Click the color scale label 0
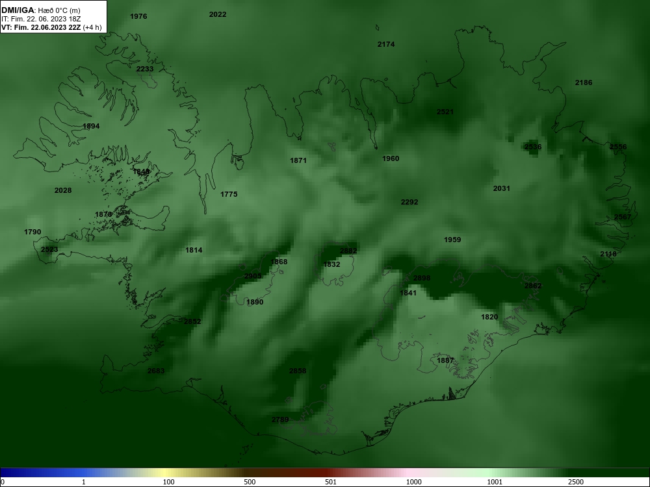 pyautogui.click(x=3, y=482)
